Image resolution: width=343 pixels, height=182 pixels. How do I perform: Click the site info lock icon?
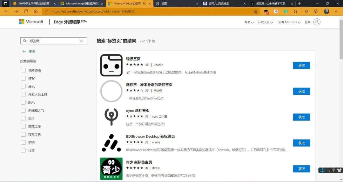coord(46,11)
